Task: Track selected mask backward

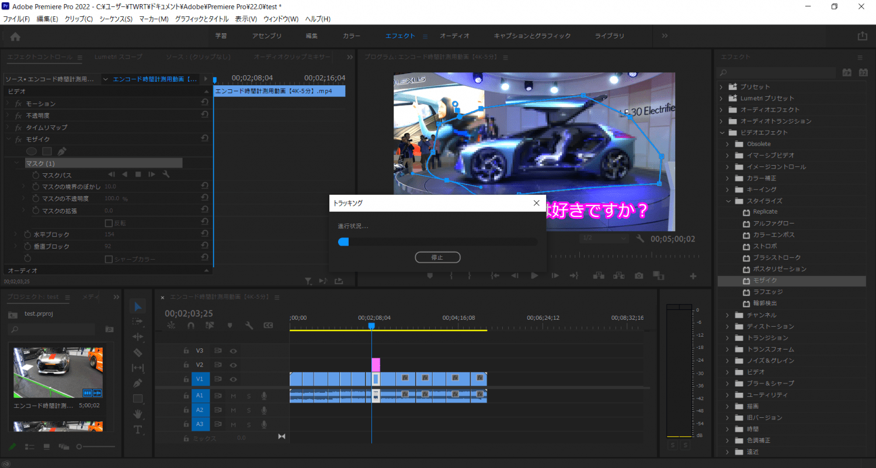Action: 124,174
